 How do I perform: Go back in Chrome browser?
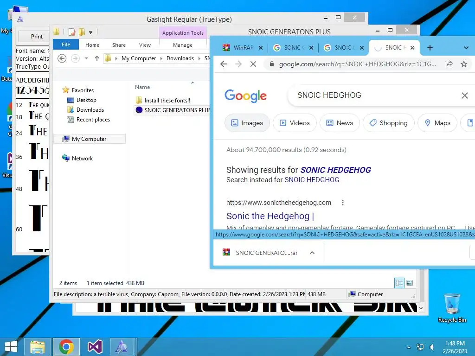224,64
